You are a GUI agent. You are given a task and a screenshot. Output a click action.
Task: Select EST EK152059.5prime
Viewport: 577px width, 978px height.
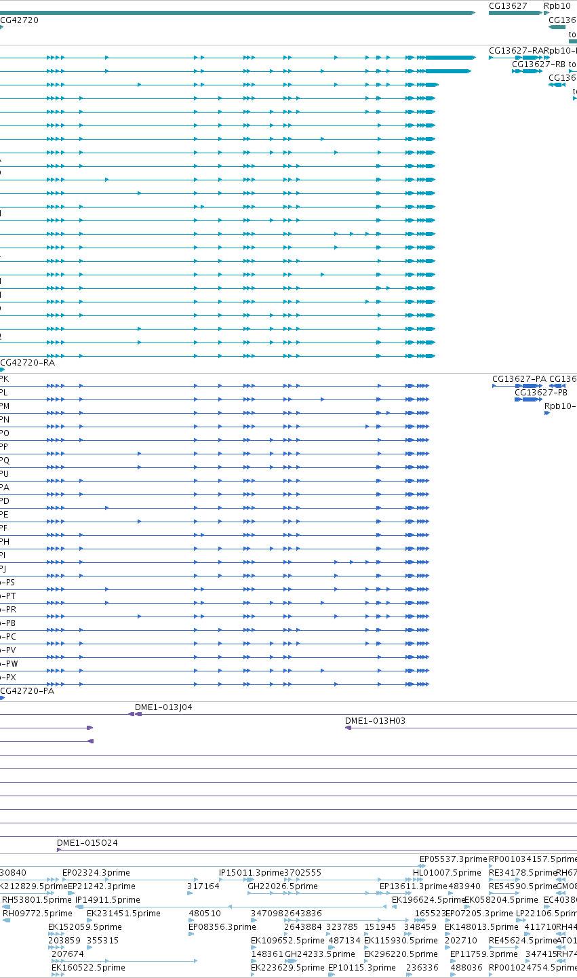coord(85,927)
